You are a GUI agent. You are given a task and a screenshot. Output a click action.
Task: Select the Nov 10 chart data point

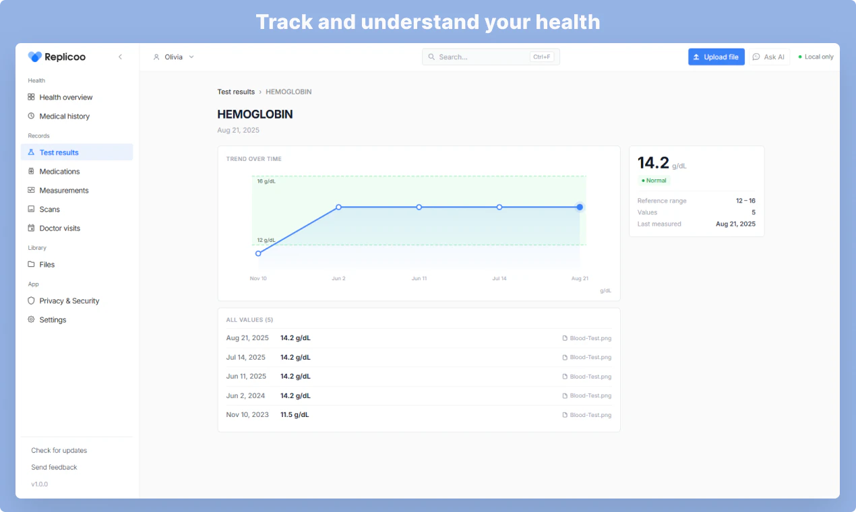[x=258, y=253]
